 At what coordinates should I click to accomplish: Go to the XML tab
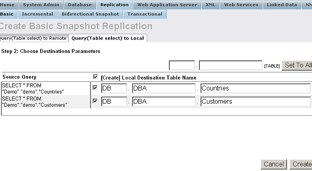pyautogui.click(x=210, y=4)
